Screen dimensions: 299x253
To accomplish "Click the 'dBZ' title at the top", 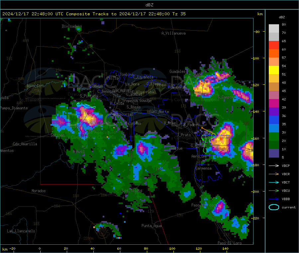I will pos(149,5).
